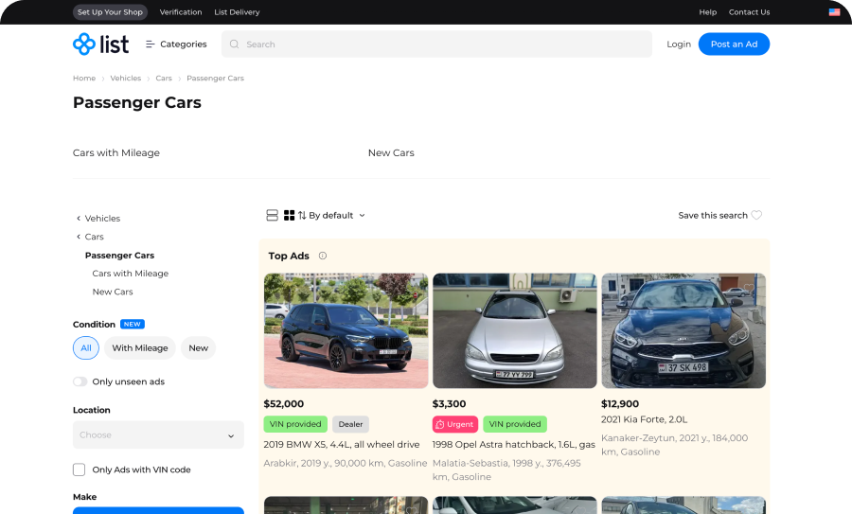
Task: Click the $52,000 price
Action: pos(284,403)
